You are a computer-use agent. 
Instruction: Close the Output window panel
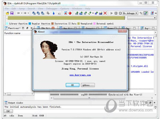155,102
